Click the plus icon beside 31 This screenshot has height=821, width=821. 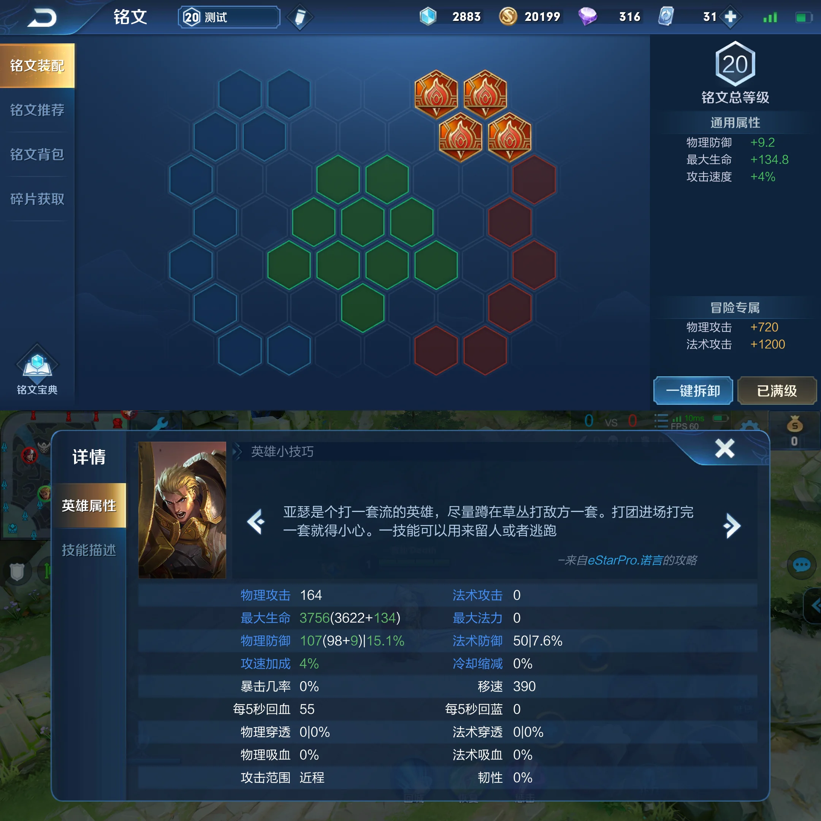[730, 17]
